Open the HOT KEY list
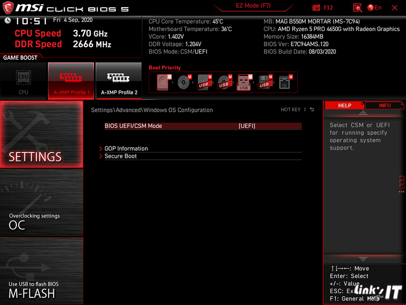This screenshot has height=305, width=406. [290, 109]
